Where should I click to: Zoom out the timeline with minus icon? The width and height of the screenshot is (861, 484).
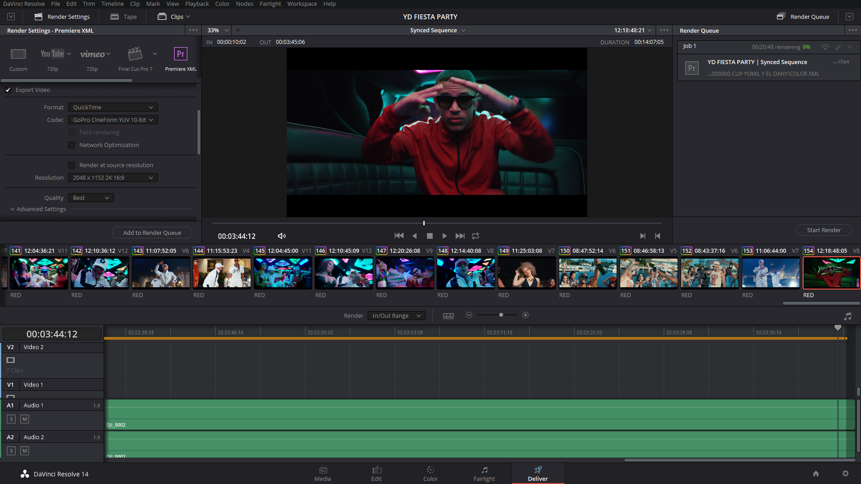[x=469, y=315]
